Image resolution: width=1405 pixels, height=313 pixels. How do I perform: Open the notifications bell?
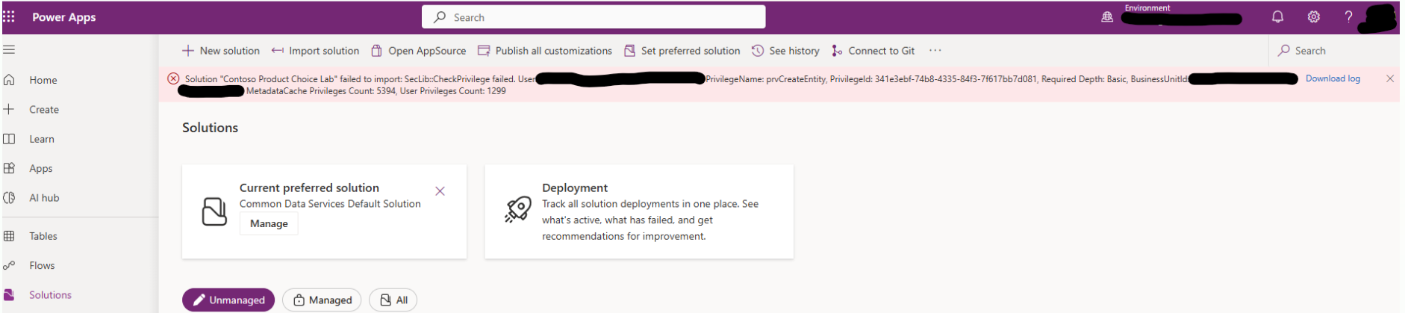[x=1277, y=17]
